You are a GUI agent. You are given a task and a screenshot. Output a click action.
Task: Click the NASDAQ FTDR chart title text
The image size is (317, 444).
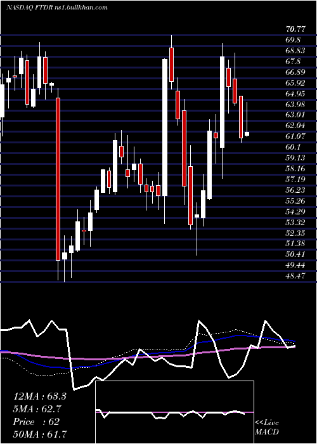(57, 8)
